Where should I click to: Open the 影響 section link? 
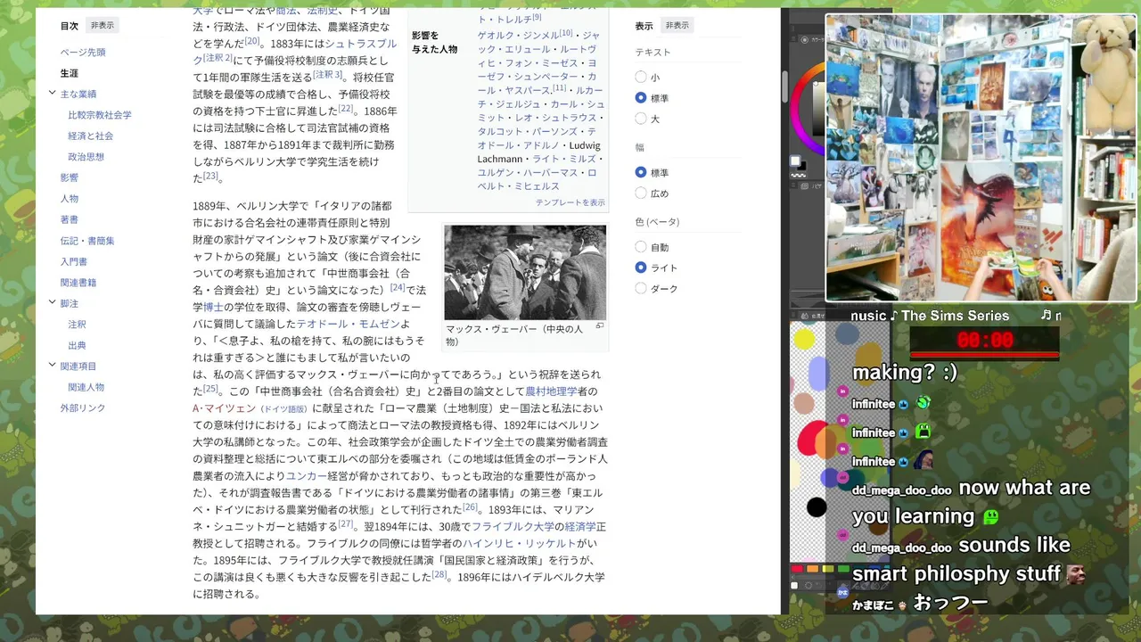[x=70, y=177]
